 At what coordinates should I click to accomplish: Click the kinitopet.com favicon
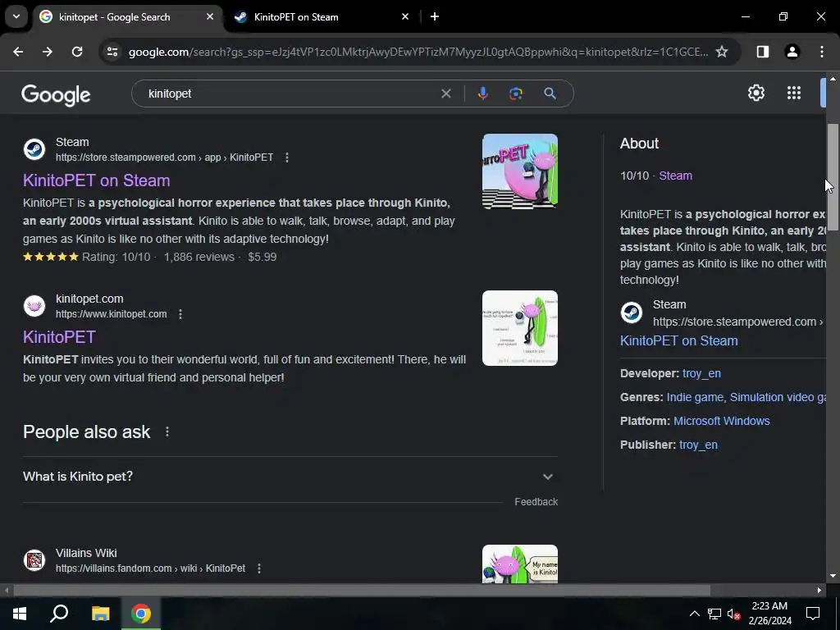point(34,306)
